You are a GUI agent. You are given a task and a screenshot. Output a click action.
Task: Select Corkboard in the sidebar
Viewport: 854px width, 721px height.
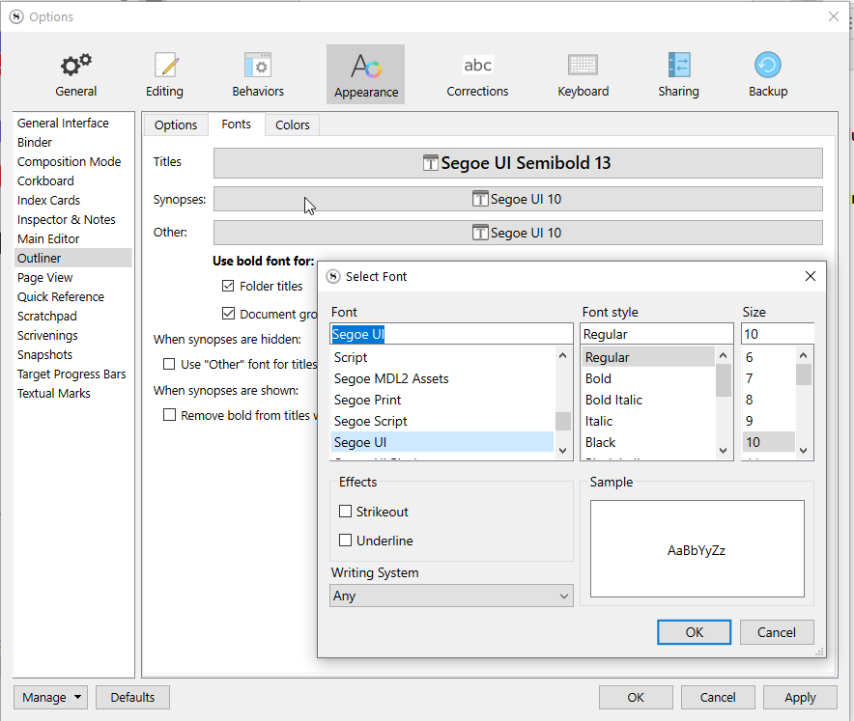pos(73,181)
